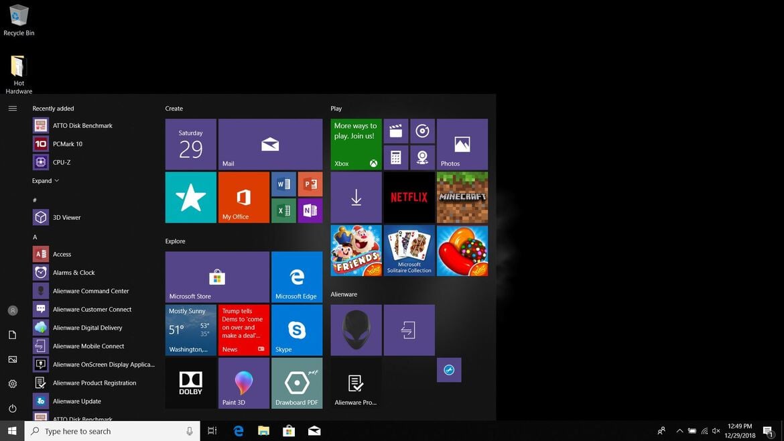Open Settings gear in Start sidebar
The width and height of the screenshot is (784, 441).
tap(13, 384)
